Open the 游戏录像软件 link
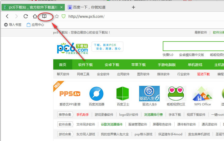Image resolution: width=224 pixels, height=141 pixels. coord(104,114)
